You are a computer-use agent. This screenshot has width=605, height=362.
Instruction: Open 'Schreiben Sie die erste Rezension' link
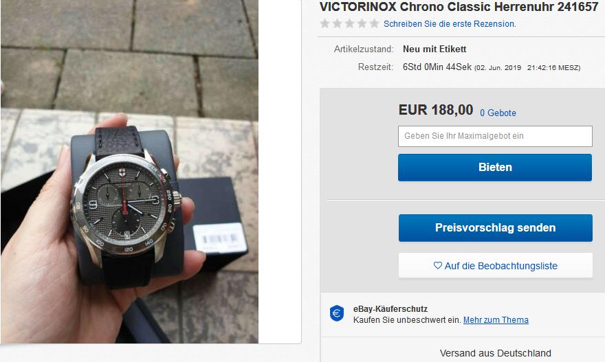(x=450, y=24)
